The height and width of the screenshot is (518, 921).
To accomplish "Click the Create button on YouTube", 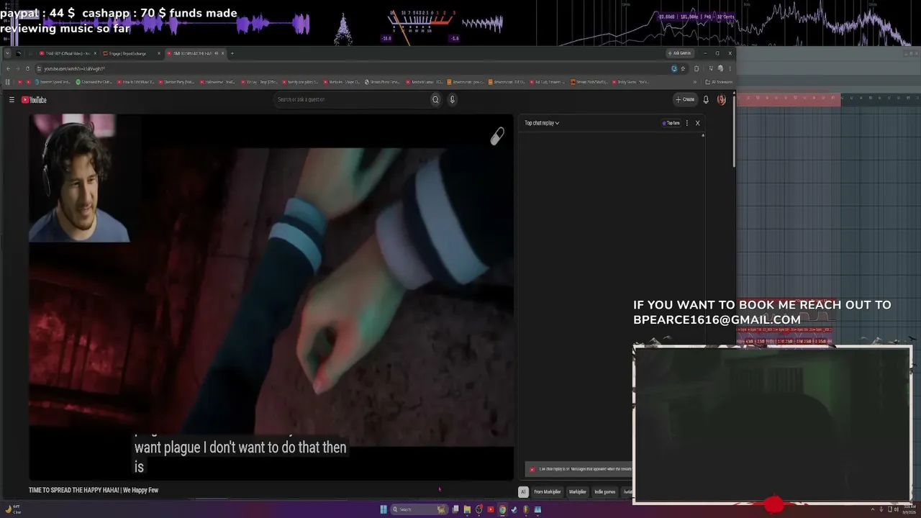I will (685, 100).
